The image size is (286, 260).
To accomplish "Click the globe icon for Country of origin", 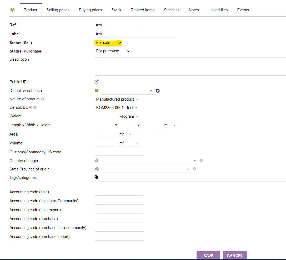I will pos(97,160).
